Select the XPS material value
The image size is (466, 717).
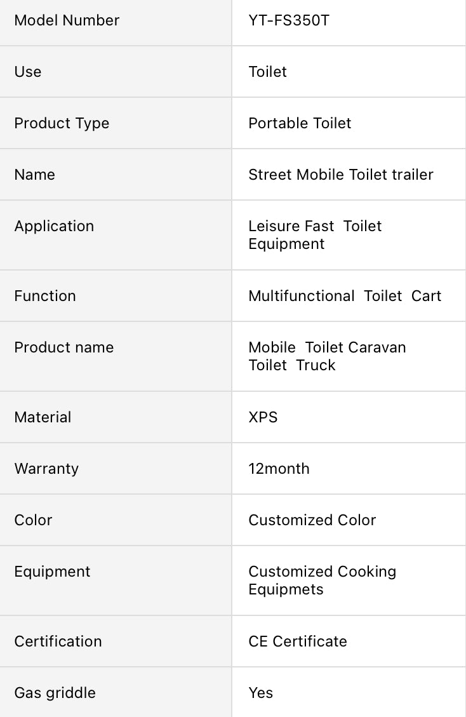[x=263, y=417]
